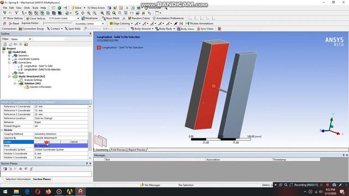
Task: Open File Explorer from taskbar
Action: click(16, 192)
